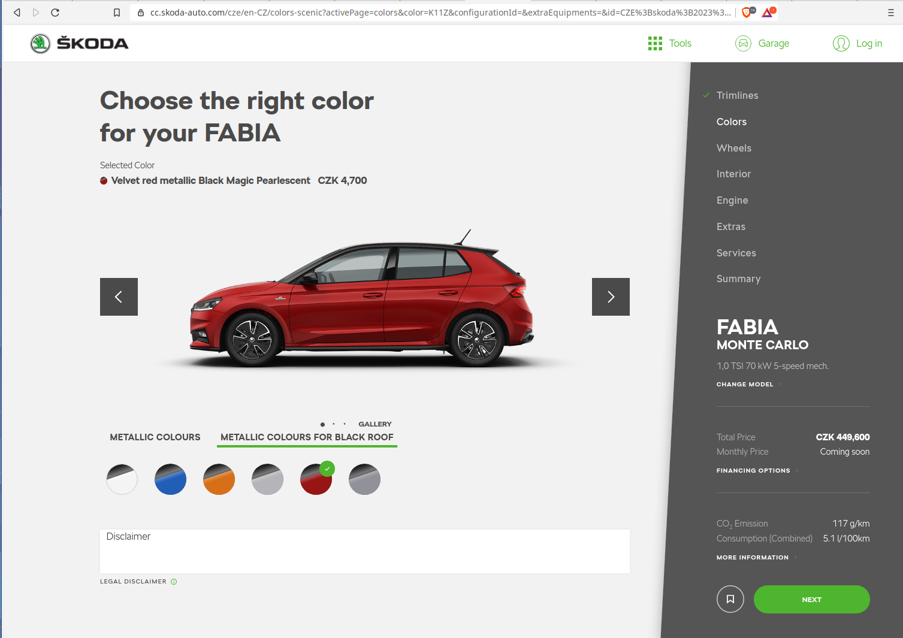903x638 pixels.
Task: Select the currently checked red roof color
Action: point(316,479)
